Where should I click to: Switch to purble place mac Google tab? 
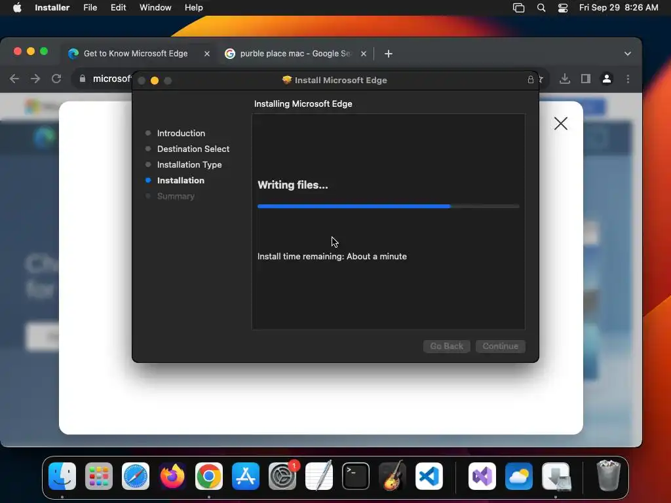tap(296, 54)
